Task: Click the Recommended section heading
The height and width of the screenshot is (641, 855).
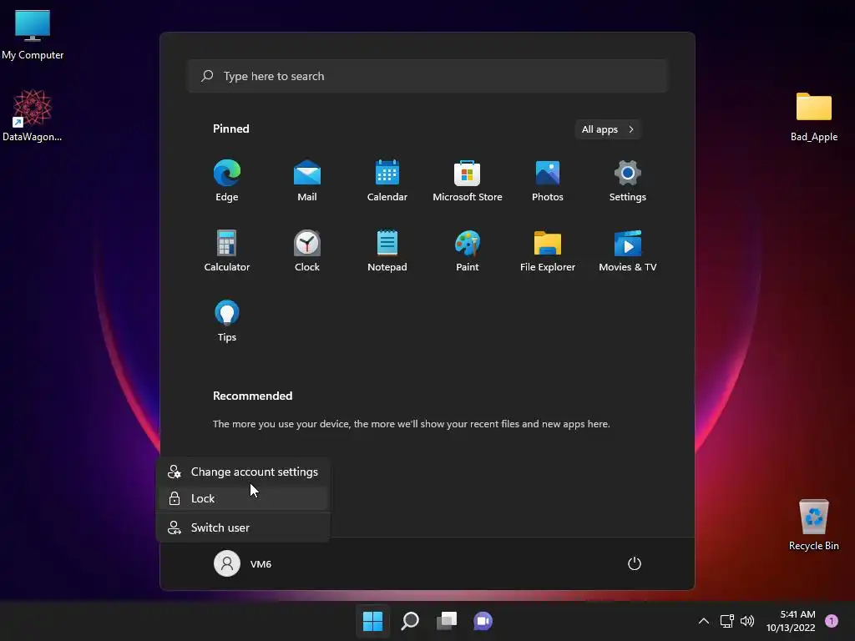Action: pos(252,396)
